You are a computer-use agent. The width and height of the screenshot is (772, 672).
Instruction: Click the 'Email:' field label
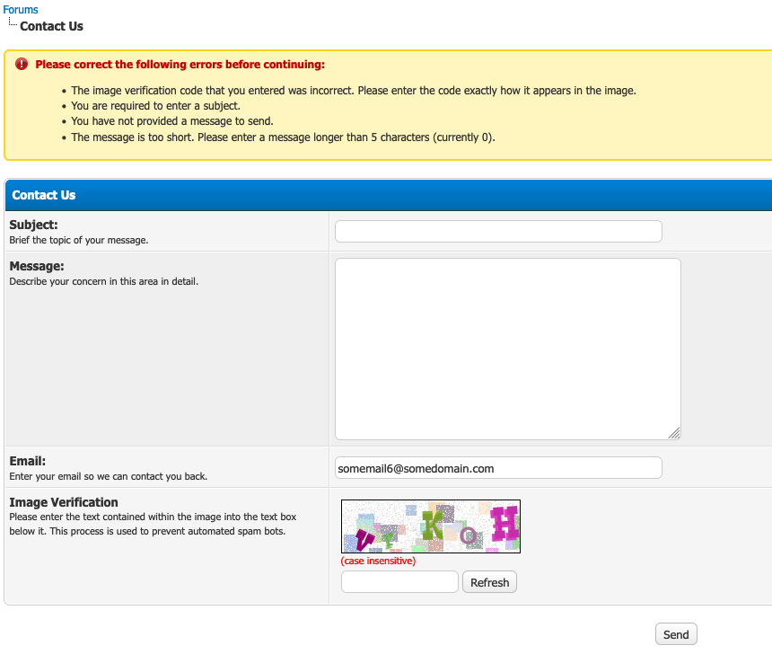[x=28, y=461]
